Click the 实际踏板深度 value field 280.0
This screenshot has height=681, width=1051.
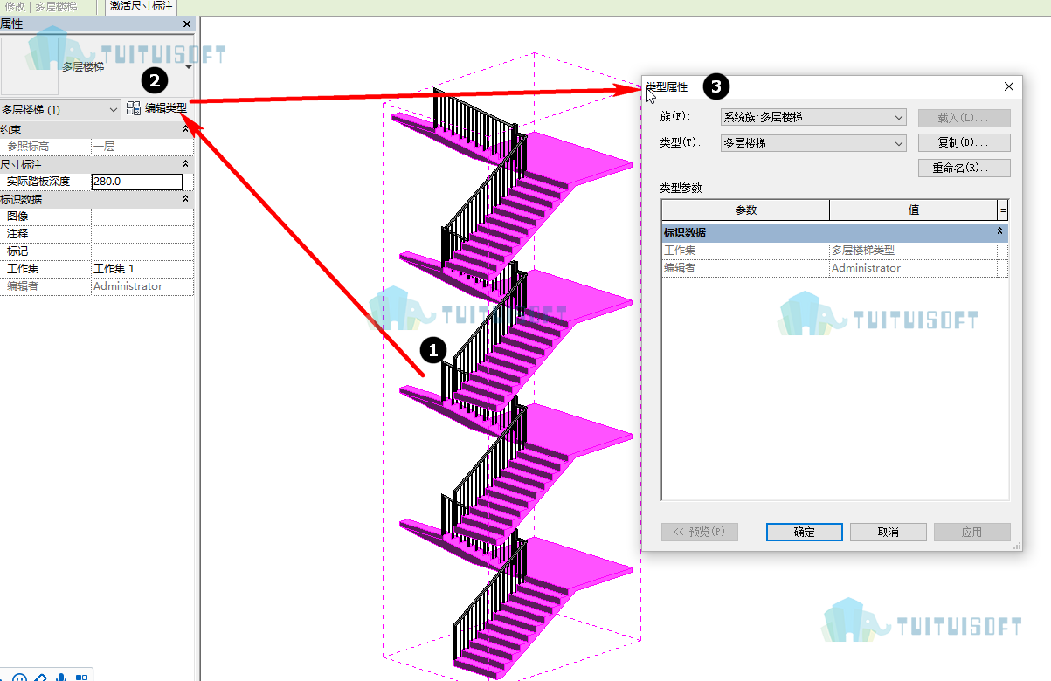(x=137, y=182)
